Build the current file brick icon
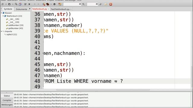The image size is (193, 108). [x=48, y=4]
